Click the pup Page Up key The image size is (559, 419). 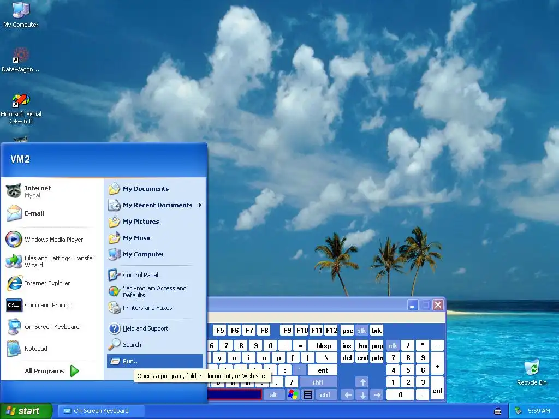(377, 345)
